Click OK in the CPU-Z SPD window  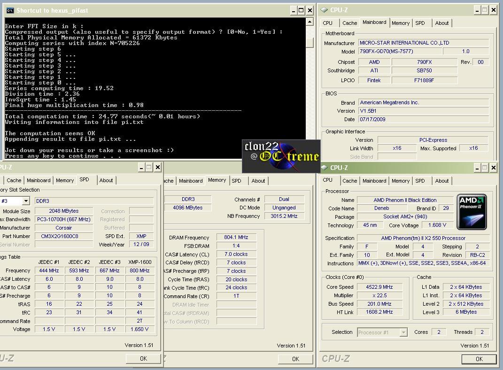(x=143, y=359)
